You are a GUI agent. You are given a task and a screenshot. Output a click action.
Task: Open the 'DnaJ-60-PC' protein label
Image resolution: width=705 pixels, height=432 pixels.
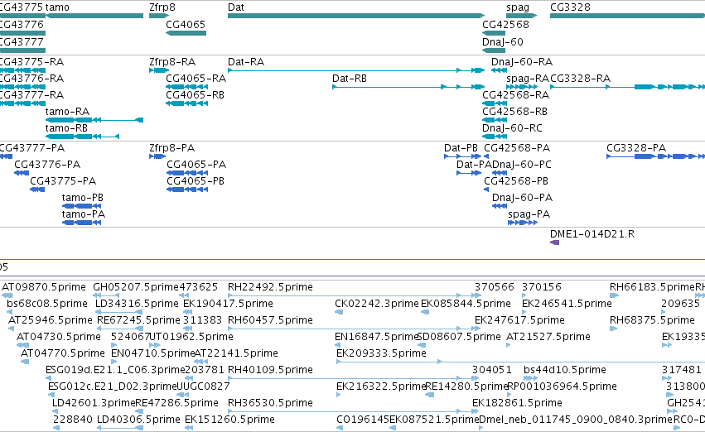522,165
